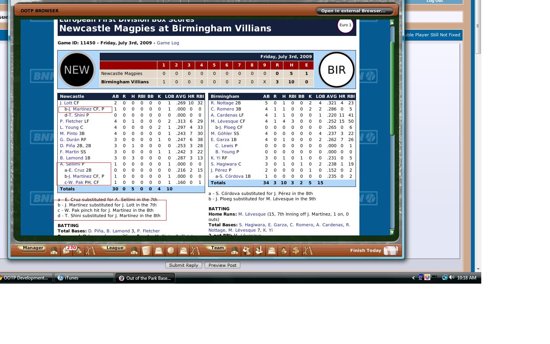Click the box score vertical scrollbar down arrow

pos(392,232)
